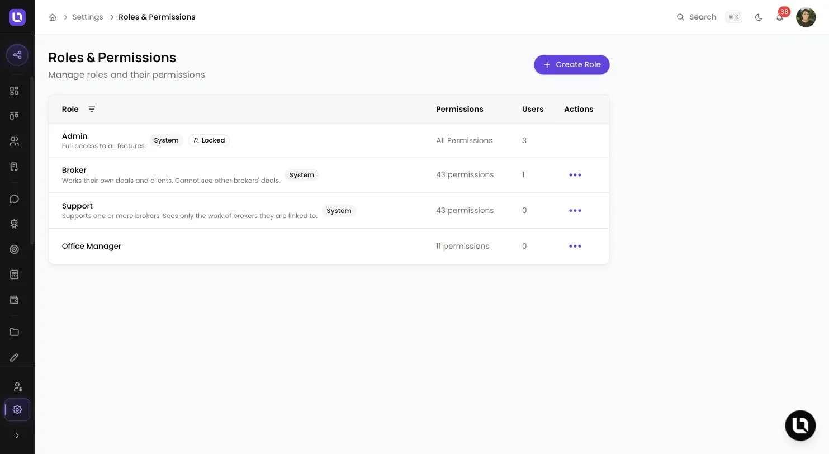The image size is (829, 454).
Task: Click the app logo in the sidebar
Action: click(17, 17)
